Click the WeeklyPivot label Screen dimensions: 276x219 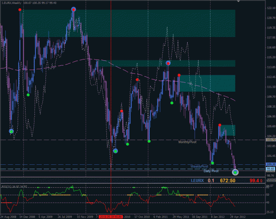[x=199, y=166]
